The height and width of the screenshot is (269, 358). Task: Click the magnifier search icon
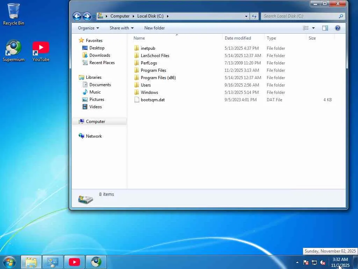(341, 16)
